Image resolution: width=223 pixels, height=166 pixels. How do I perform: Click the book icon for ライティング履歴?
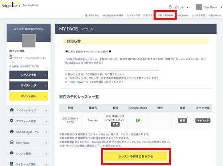(11, 164)
